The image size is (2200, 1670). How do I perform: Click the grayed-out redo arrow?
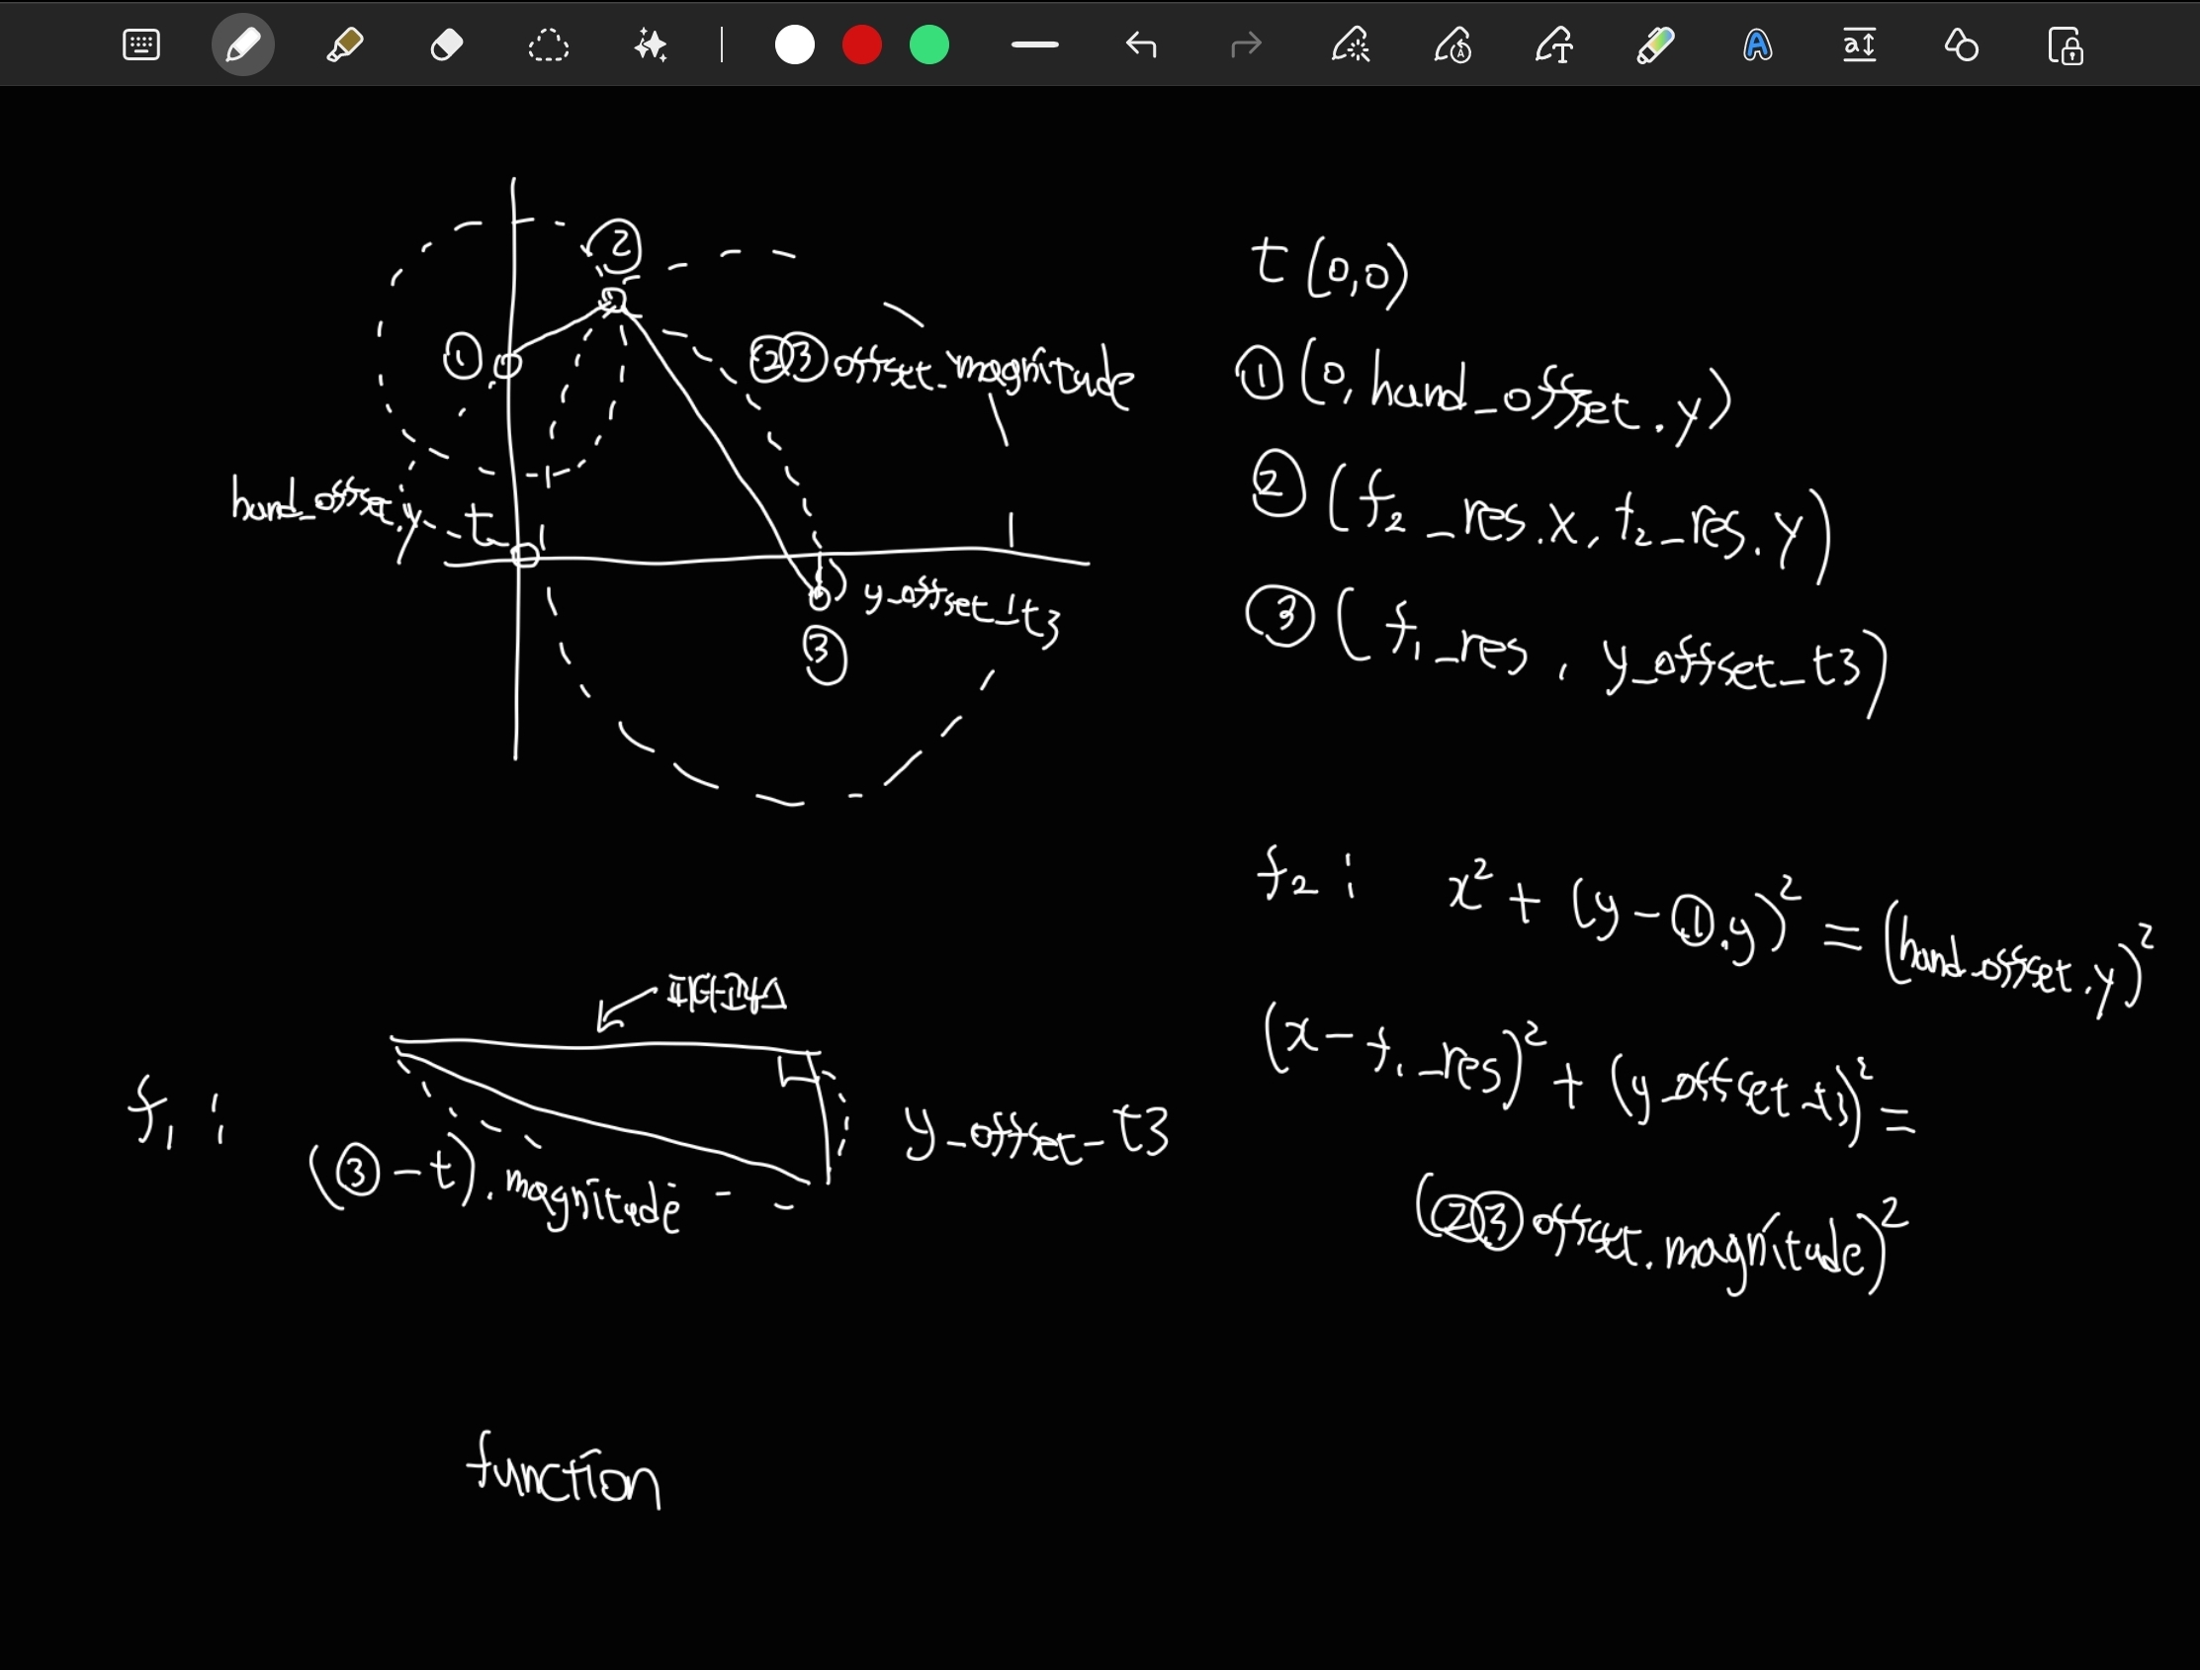[x=1245, y=45]
